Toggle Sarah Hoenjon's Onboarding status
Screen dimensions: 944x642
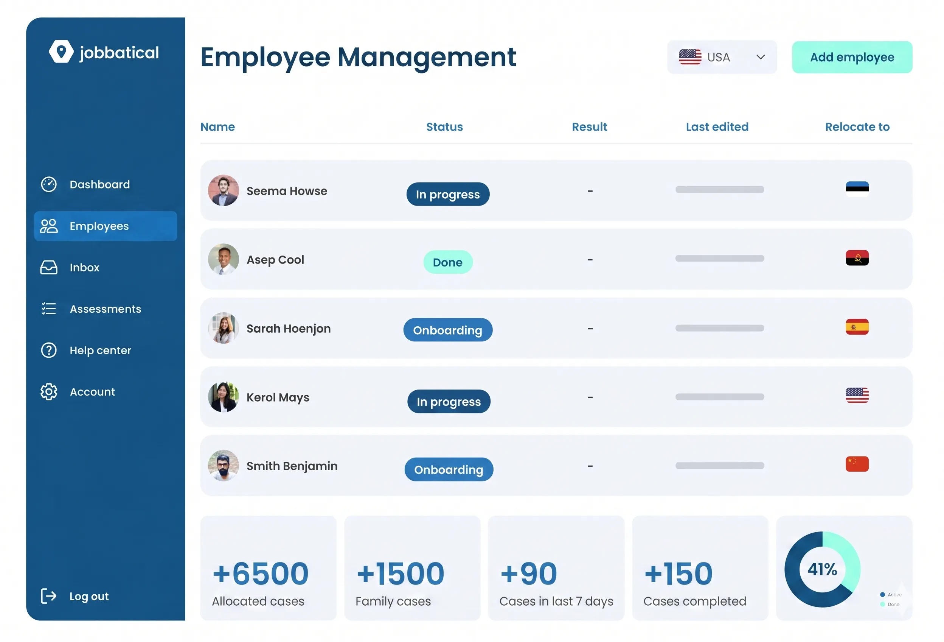pyautogui.click(x=448, y=330)
